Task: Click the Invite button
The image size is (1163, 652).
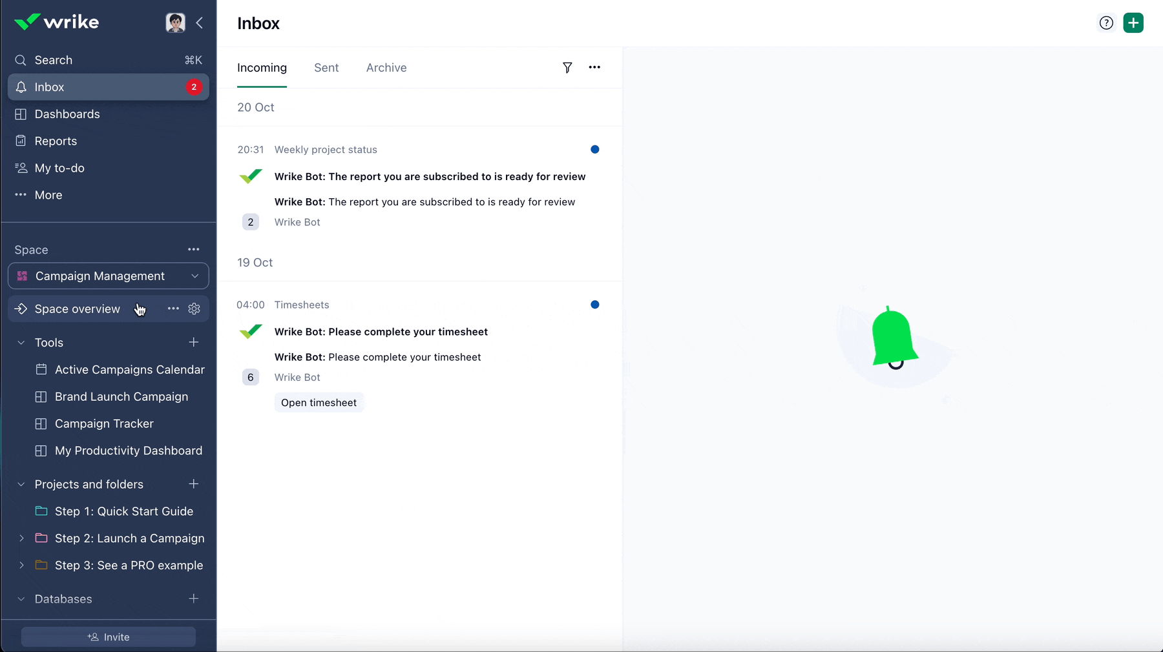Action: [107, 636]
